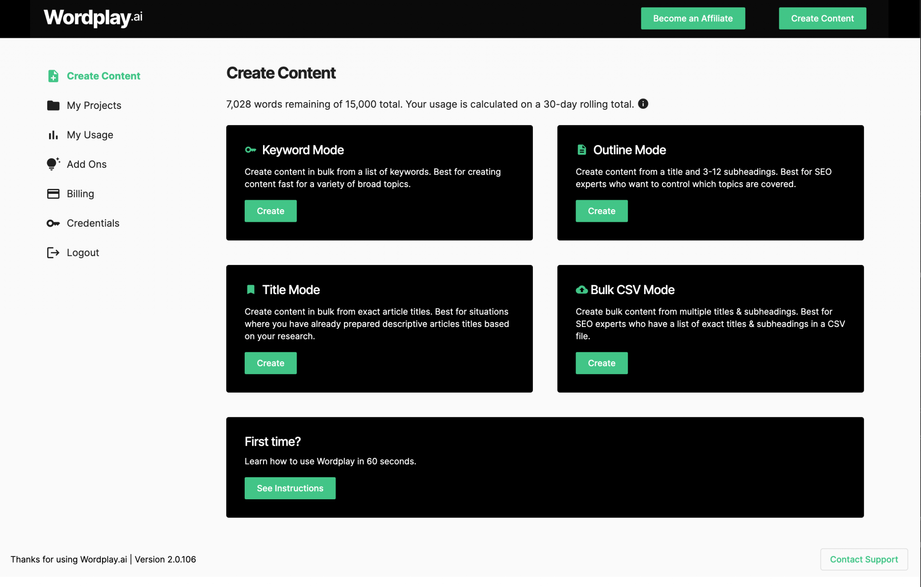Create content in Bulk CSV Mode

click(601, 363)
